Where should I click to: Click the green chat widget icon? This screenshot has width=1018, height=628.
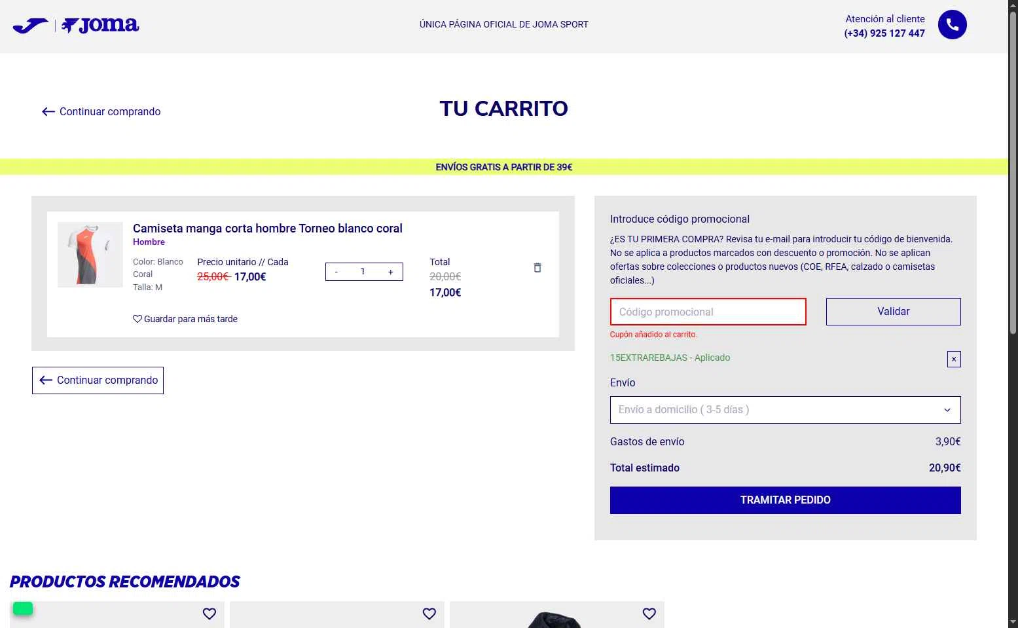[23, 608]
